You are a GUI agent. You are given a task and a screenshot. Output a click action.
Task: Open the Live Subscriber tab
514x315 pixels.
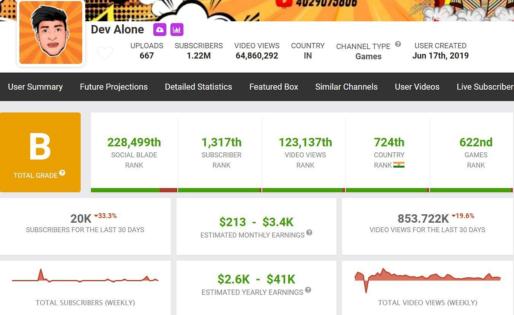[485, 87]
